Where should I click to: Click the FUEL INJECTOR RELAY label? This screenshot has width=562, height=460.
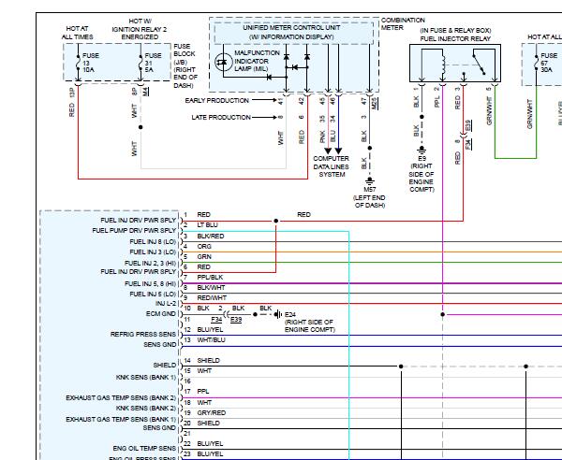455,38
